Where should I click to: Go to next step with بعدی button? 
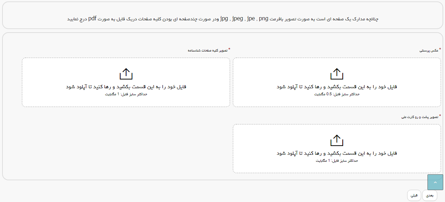(430, 195)
